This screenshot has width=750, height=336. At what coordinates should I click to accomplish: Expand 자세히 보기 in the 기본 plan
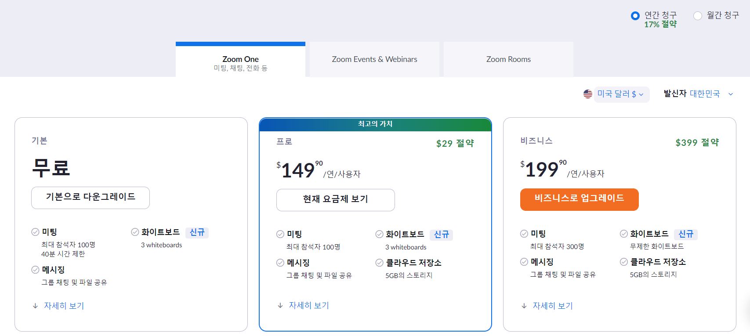pyautogui.click(x=64, y=306)
